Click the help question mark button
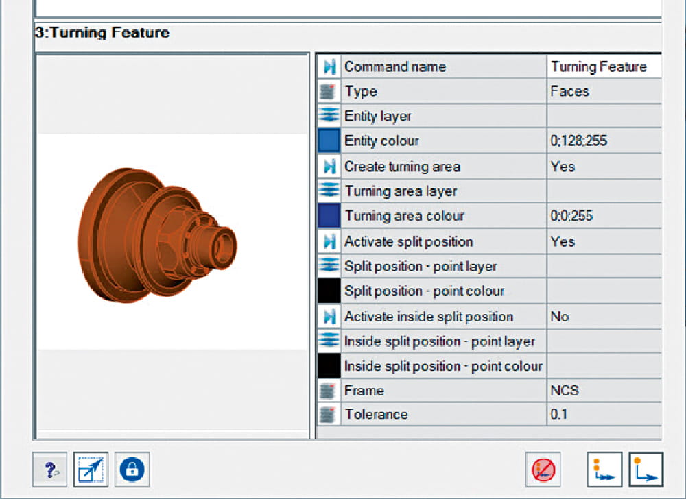The height and width of the screenshot is (499, 686). (49, 470)
